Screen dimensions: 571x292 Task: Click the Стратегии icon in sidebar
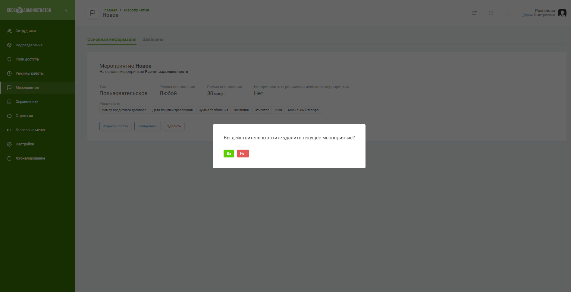pyautogui.click(x=9, y=116)
